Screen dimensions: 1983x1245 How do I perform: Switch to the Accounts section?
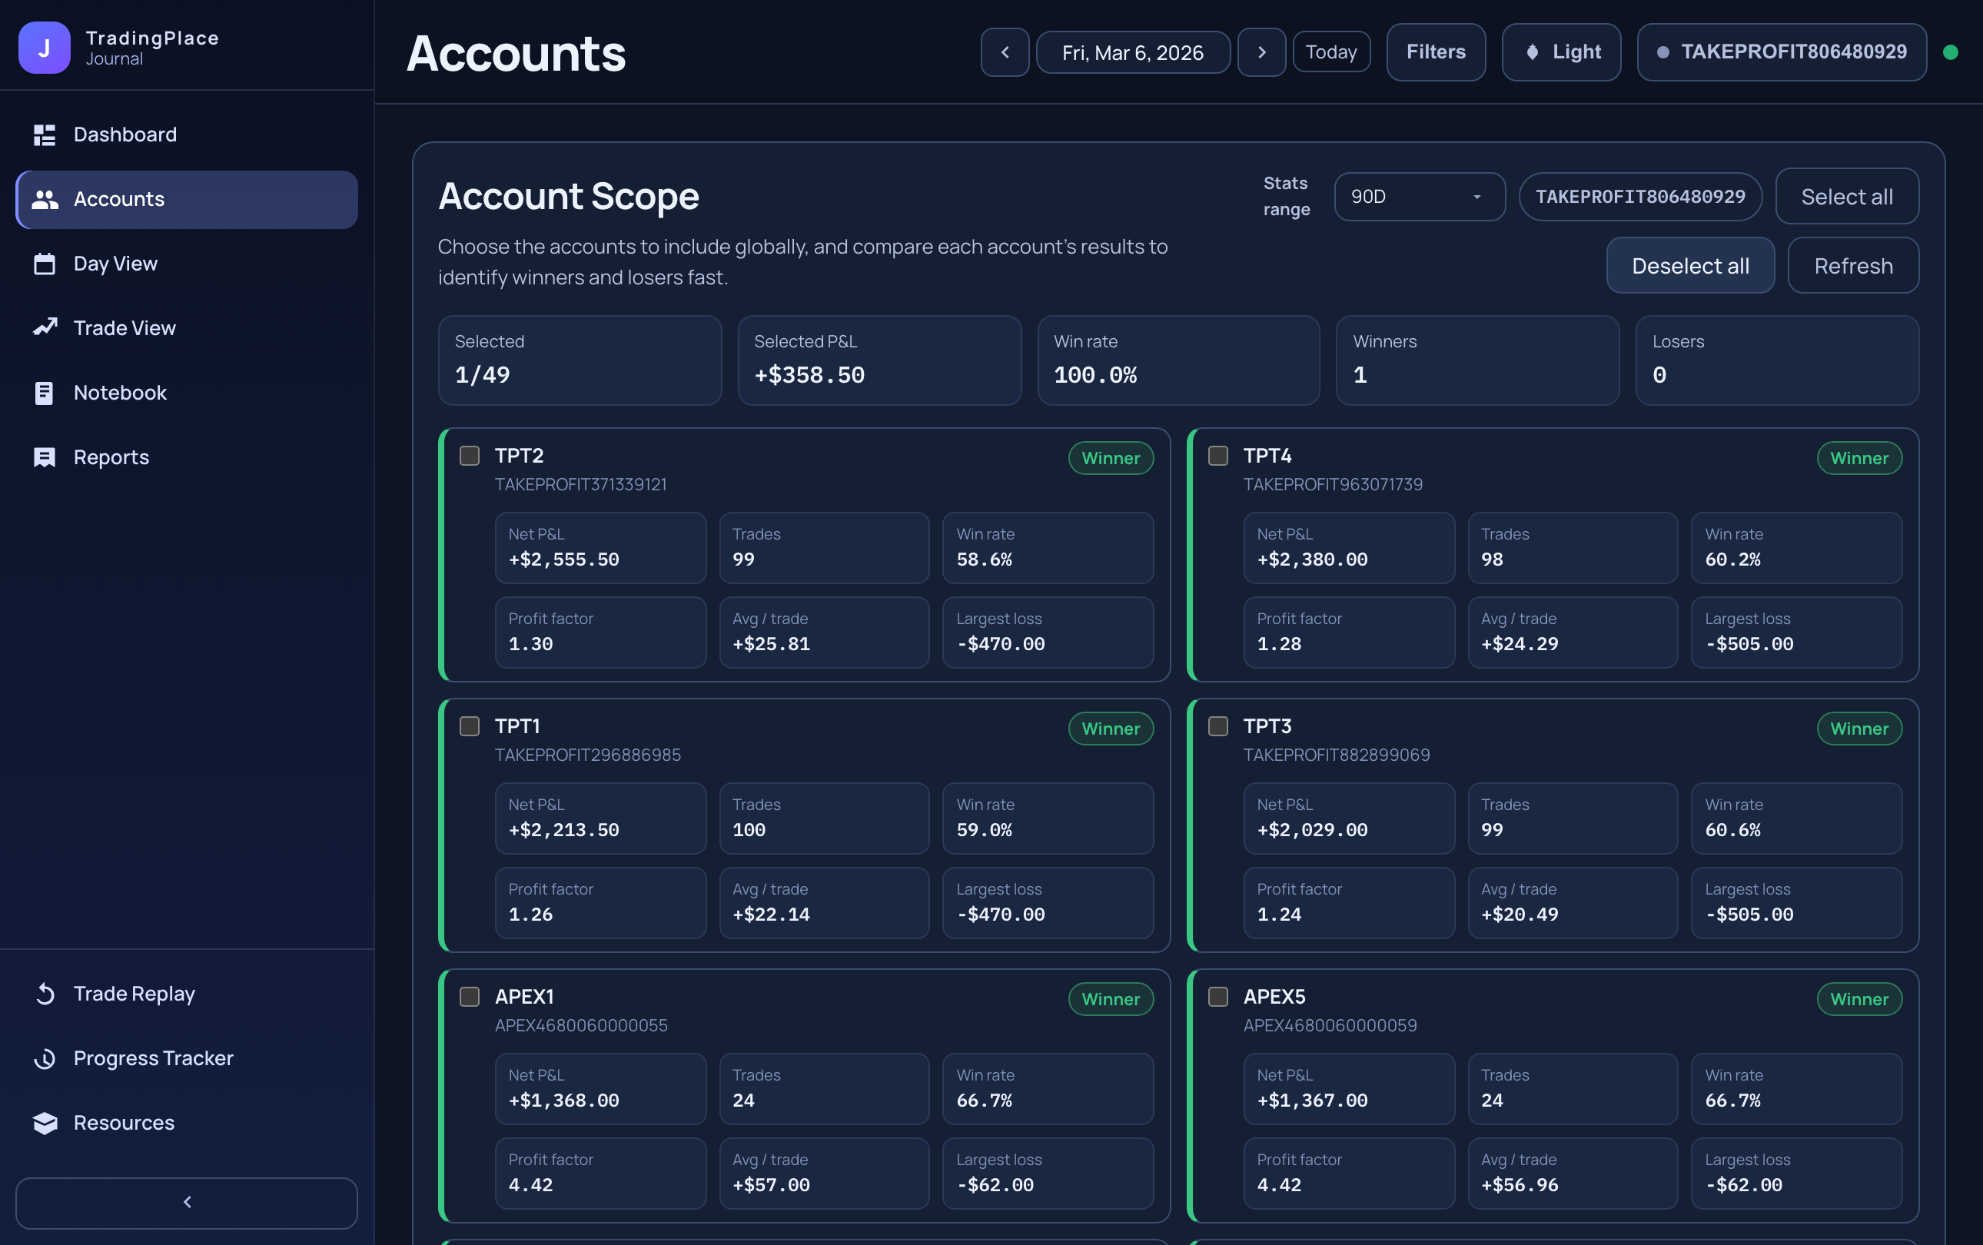coord(118,199)
